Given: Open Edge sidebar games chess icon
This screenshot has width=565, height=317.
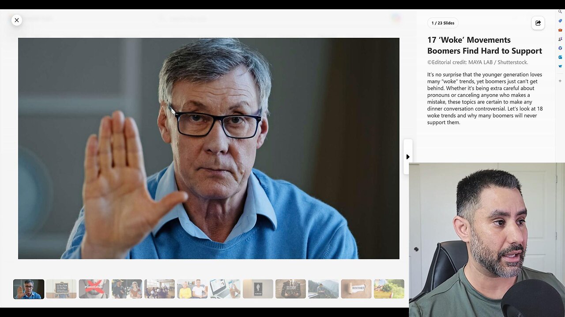Looking at the screenshot, I should point(560,39).
